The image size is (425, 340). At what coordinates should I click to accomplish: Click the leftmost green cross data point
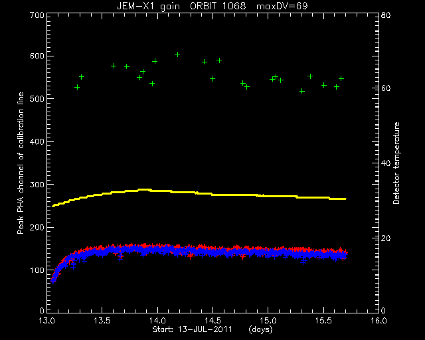tap(77, 87)
